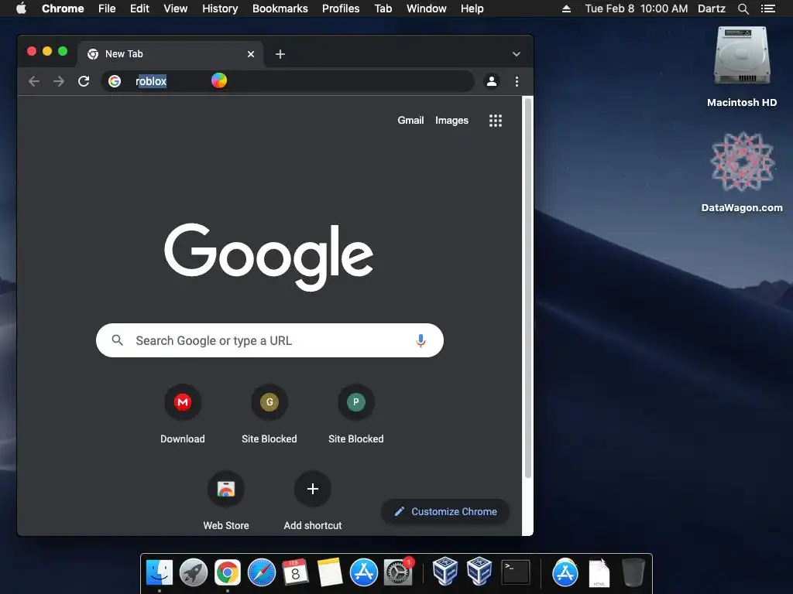The width and height of the screenshot is (793, 594).
Task: Click the rainbow colored circle in address bar
Action: (219, 80)
